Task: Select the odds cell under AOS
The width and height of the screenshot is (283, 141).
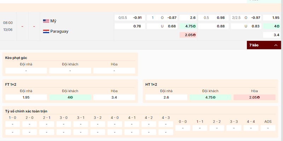Action: [268, 128]
